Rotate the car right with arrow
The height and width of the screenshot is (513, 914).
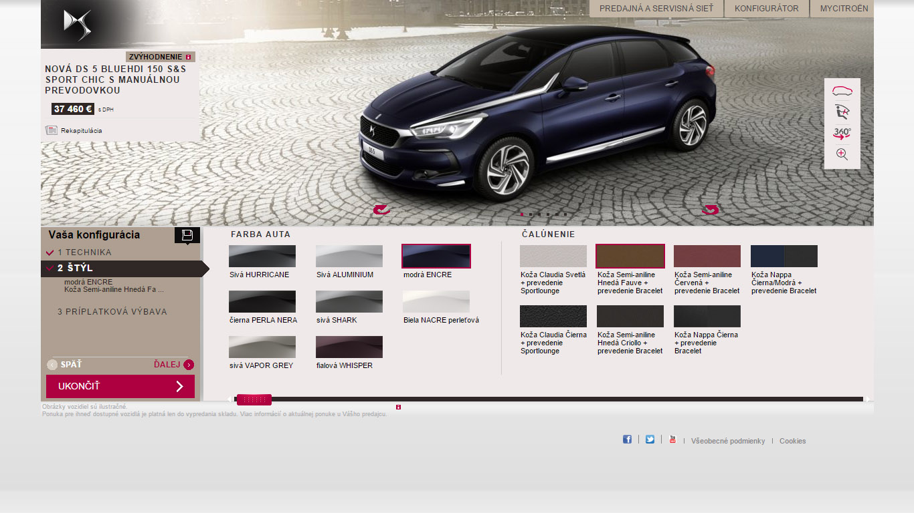pos(710,210)
